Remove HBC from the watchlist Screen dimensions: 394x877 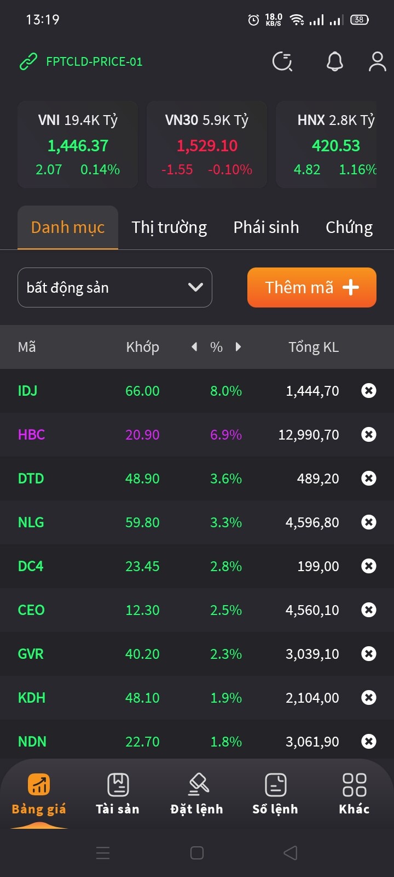[369, 435]
